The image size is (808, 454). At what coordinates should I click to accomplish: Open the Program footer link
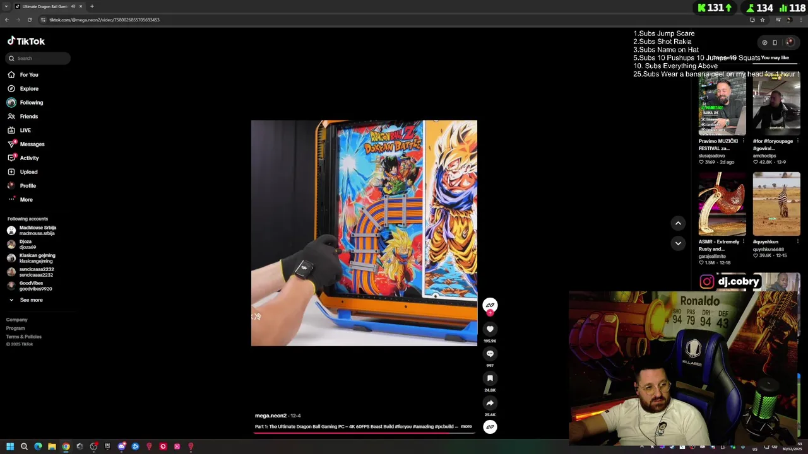(x=16, y=329)
